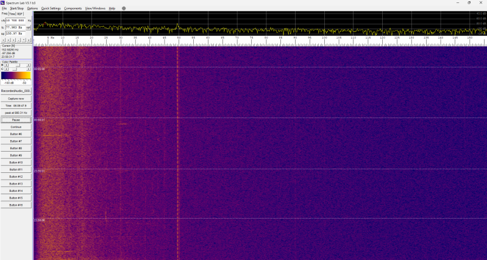
Task: Click the Time: 06:09:47.9 button
Action: point(16,106)
